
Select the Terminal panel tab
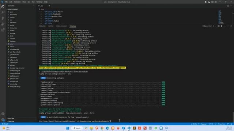73,26
